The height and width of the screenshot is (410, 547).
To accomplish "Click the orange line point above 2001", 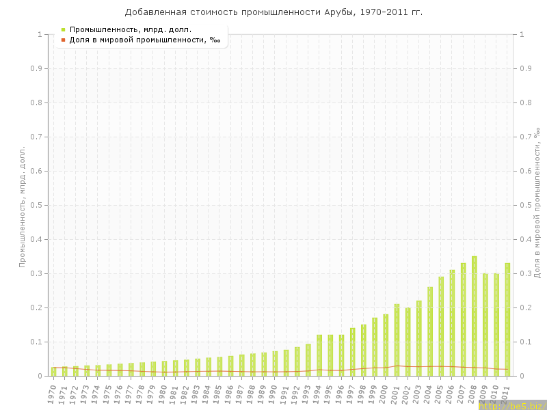I will [x=397, y=366].
